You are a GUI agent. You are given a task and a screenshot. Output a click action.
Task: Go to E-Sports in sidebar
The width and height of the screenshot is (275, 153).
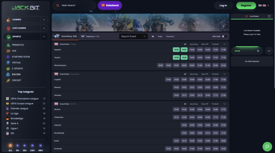(17, 68)
